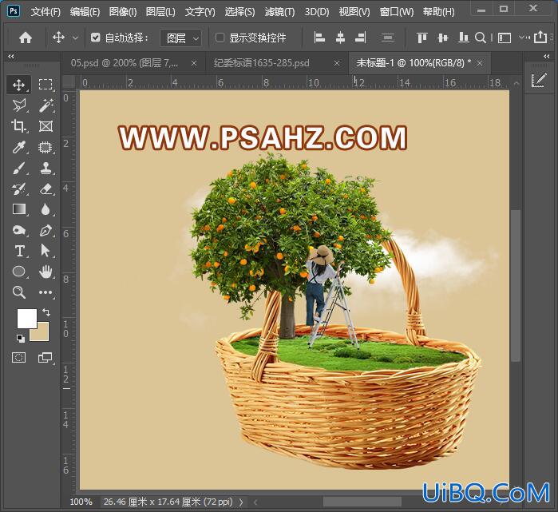This screenshot has height=512, width=558.
Task: Select the Patch healing tool
Action: coord(46,147)
